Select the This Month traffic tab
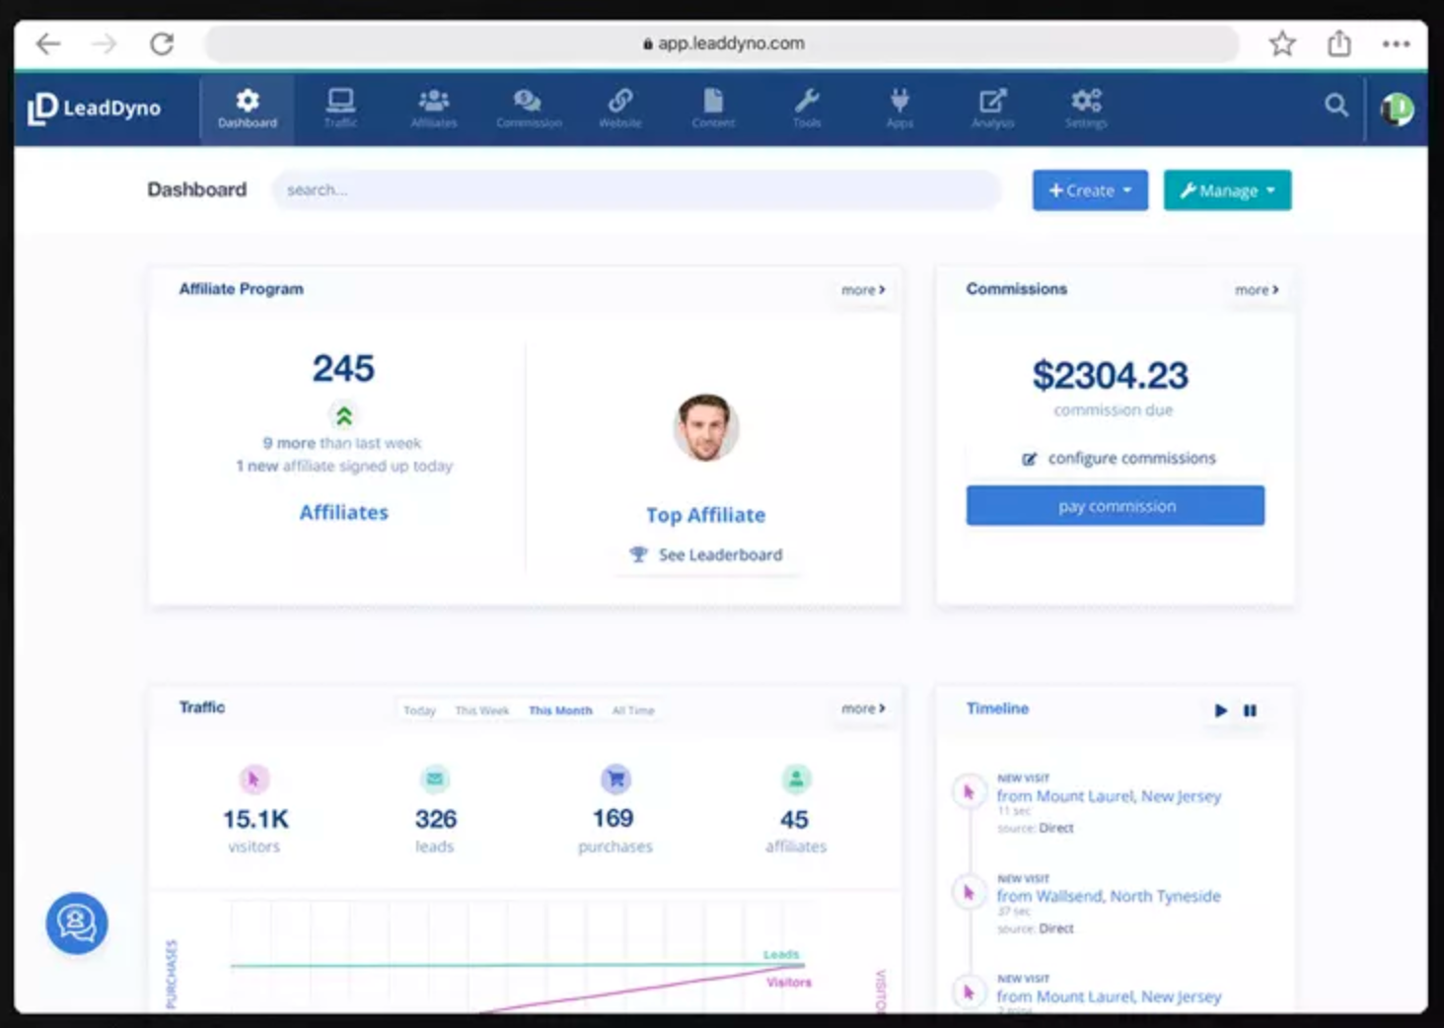This screenshot has height=1028, width=1444. click(x=560, y=710)
